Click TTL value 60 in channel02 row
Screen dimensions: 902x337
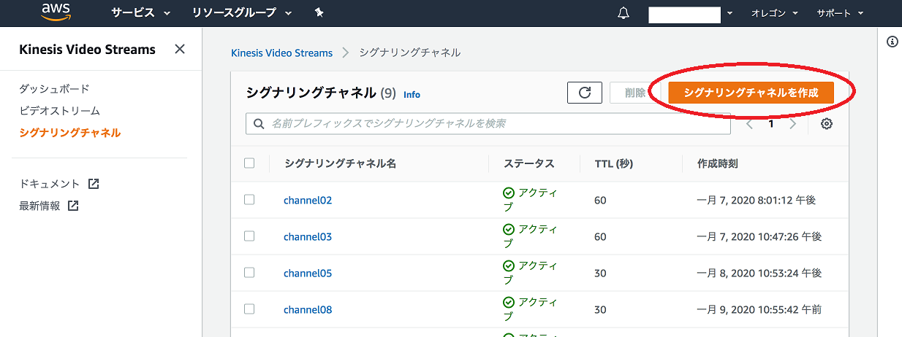pos(600,200)
